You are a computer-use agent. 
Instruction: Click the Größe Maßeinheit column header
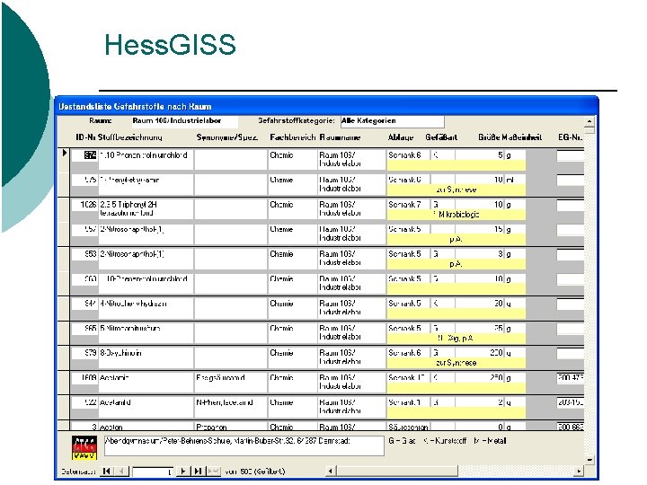(x=510, y=137)
